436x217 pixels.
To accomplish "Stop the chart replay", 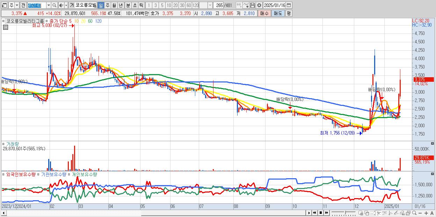I will [320, 213].
